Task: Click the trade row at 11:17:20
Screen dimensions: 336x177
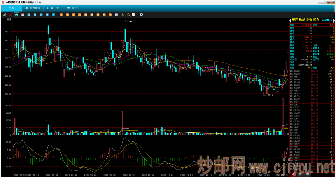Action: [312, 152]
